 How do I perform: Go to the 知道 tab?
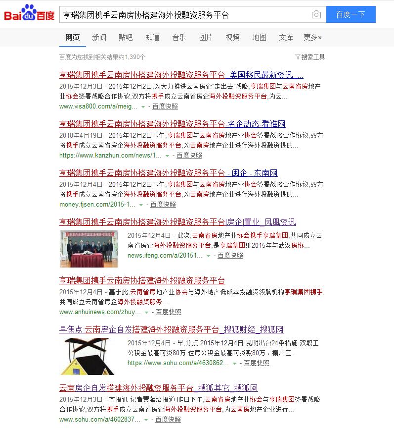(x=153, y=37)
